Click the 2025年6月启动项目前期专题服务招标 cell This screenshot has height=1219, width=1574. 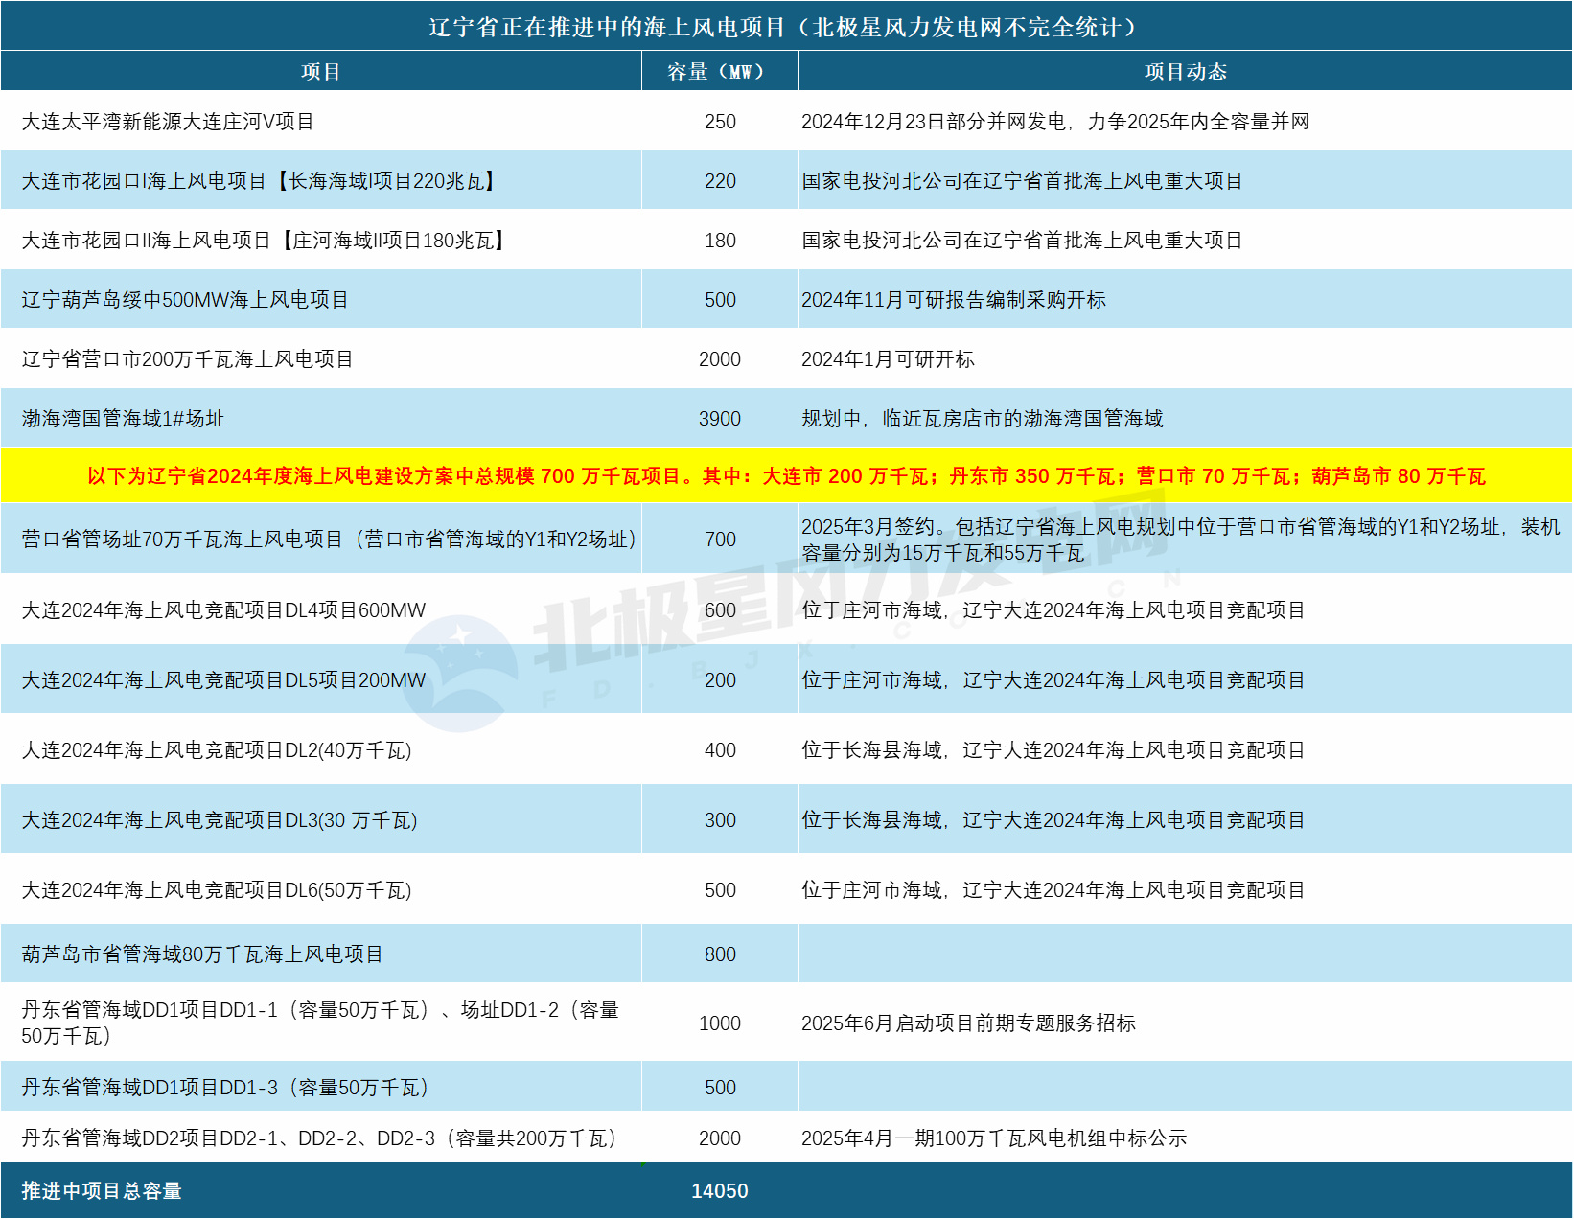[x=968, y=1023]
